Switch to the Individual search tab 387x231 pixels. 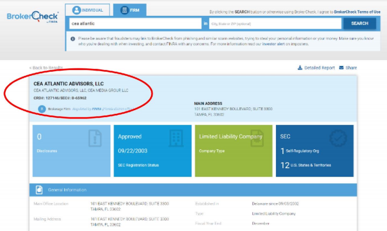(x=88, y=10)
